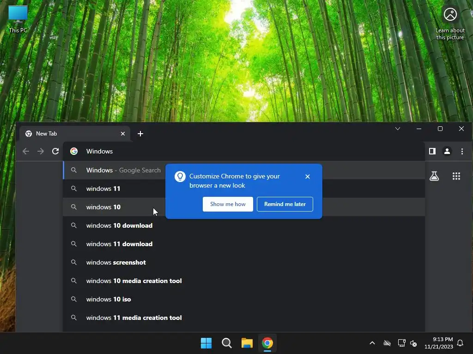This screenshot has width=473, height=354.
Task: Open the Chrome profile avatar
Action: click(447, 151)
